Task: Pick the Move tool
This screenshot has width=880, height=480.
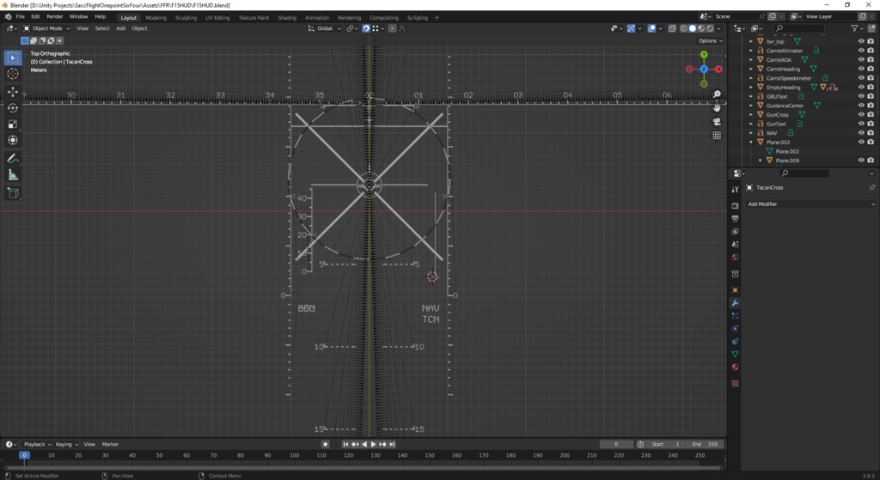Action: pos(13,91)
